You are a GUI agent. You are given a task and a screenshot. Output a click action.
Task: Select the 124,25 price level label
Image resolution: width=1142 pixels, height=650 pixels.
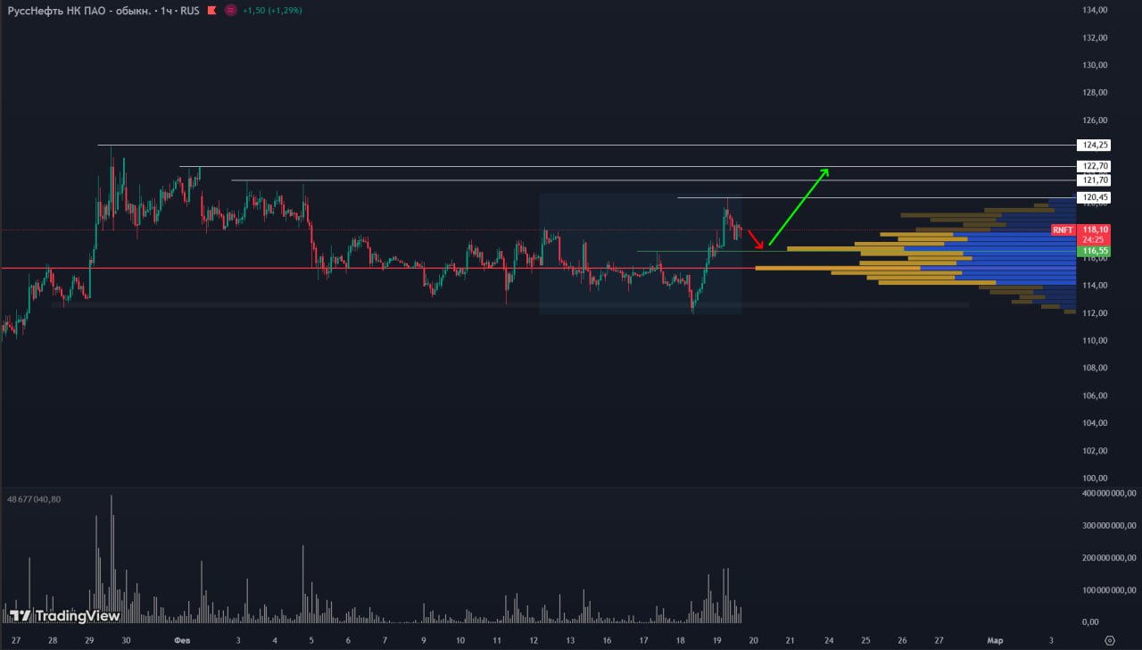coord(1094,145)
